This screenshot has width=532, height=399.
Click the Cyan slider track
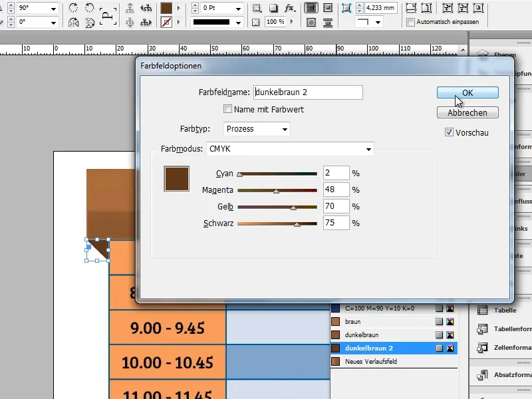277,174
